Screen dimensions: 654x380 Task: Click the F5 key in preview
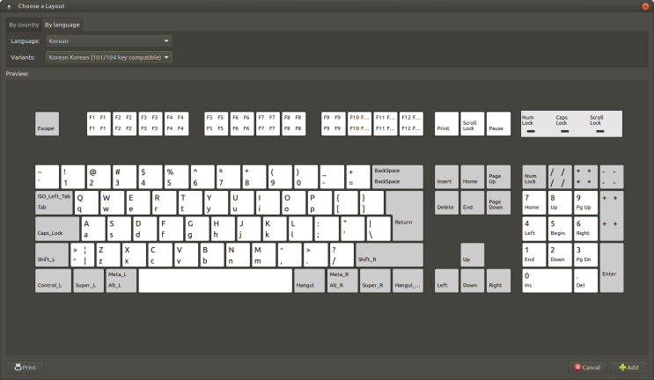(x=216, y=124)
